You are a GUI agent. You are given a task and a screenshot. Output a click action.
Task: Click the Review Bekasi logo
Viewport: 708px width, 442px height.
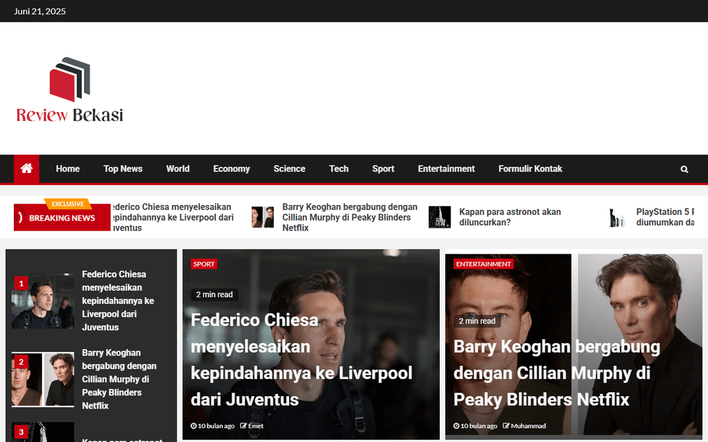point(69,90)
